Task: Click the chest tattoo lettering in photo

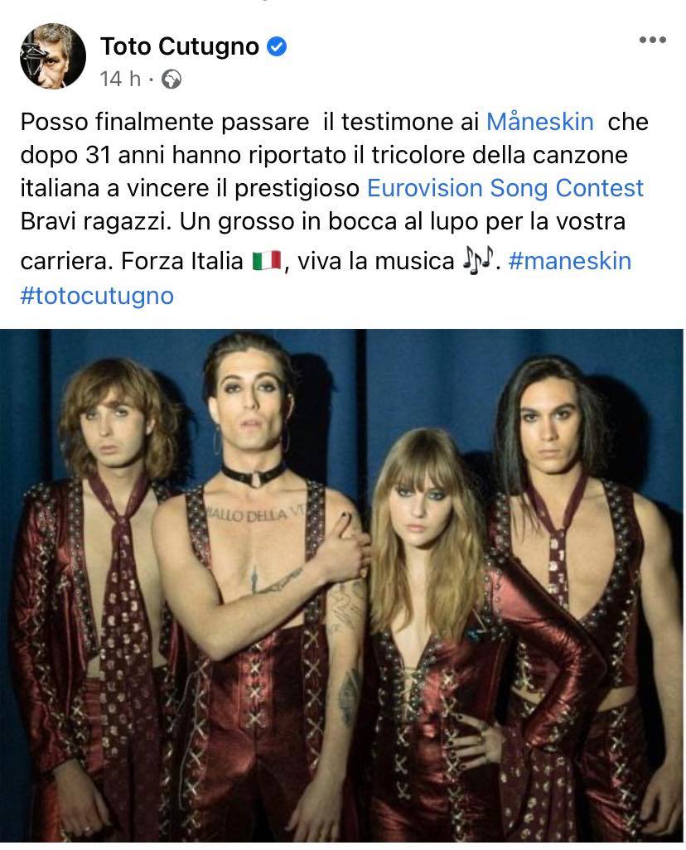Action: 255,514
